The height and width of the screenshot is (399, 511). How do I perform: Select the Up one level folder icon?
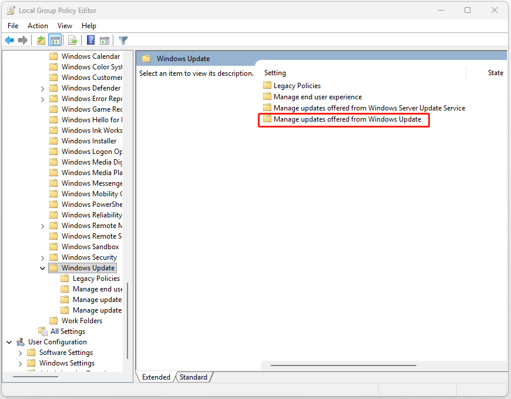40,40
